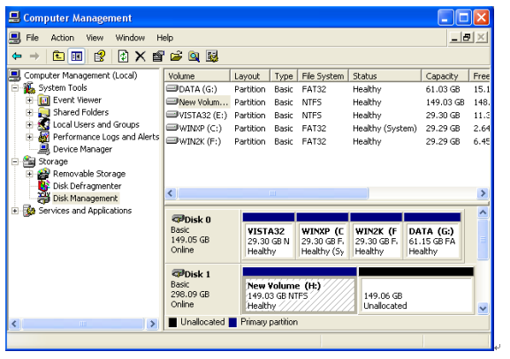Image resolution: width=510 pixels, height=359 pixels.
Task: Click the Help toolbar icon with question mark
Action: pyautogui.click(x=100, y=56)
